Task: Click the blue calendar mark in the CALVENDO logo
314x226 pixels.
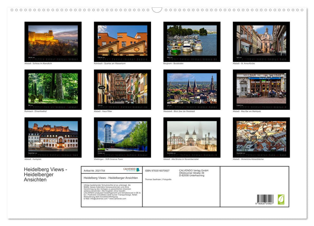Action: coord(137,169)
